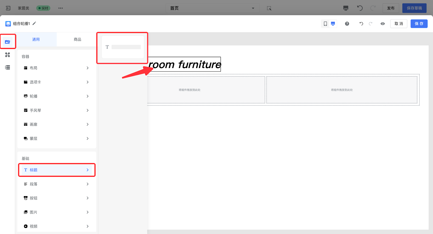
Task: Open the image components sidebar icon
Action: point(8,42)
